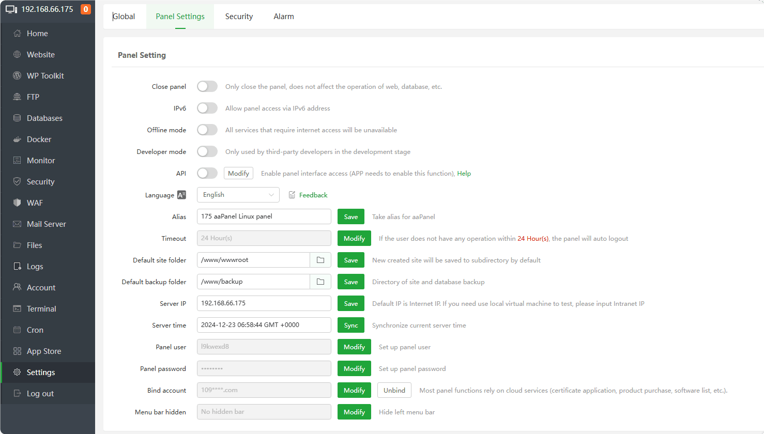Browse folder icon for default site folder

click(x=320, y=260)
